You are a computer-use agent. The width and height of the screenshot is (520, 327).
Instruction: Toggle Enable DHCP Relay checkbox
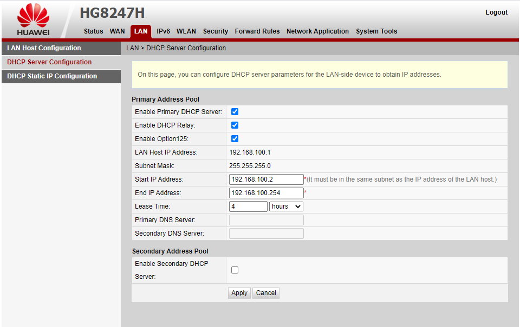click(235, 125)
